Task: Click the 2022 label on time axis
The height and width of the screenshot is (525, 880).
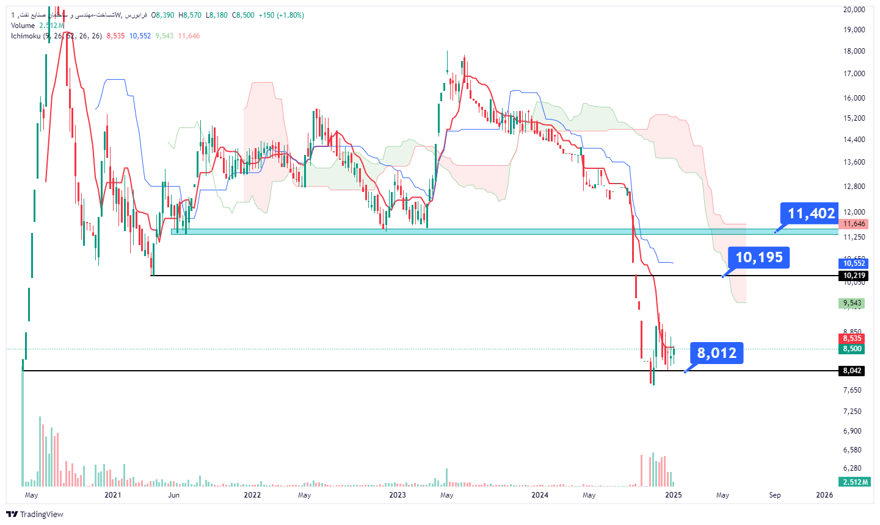Action: (x=252, y=495)
